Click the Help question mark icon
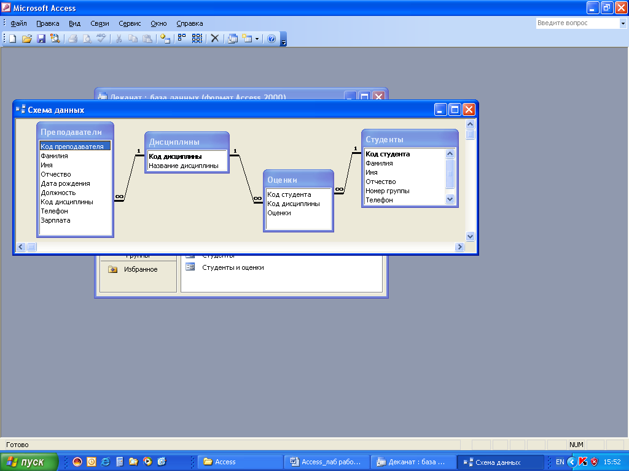This screenshot has height=471, width=629. pos(272,39)
